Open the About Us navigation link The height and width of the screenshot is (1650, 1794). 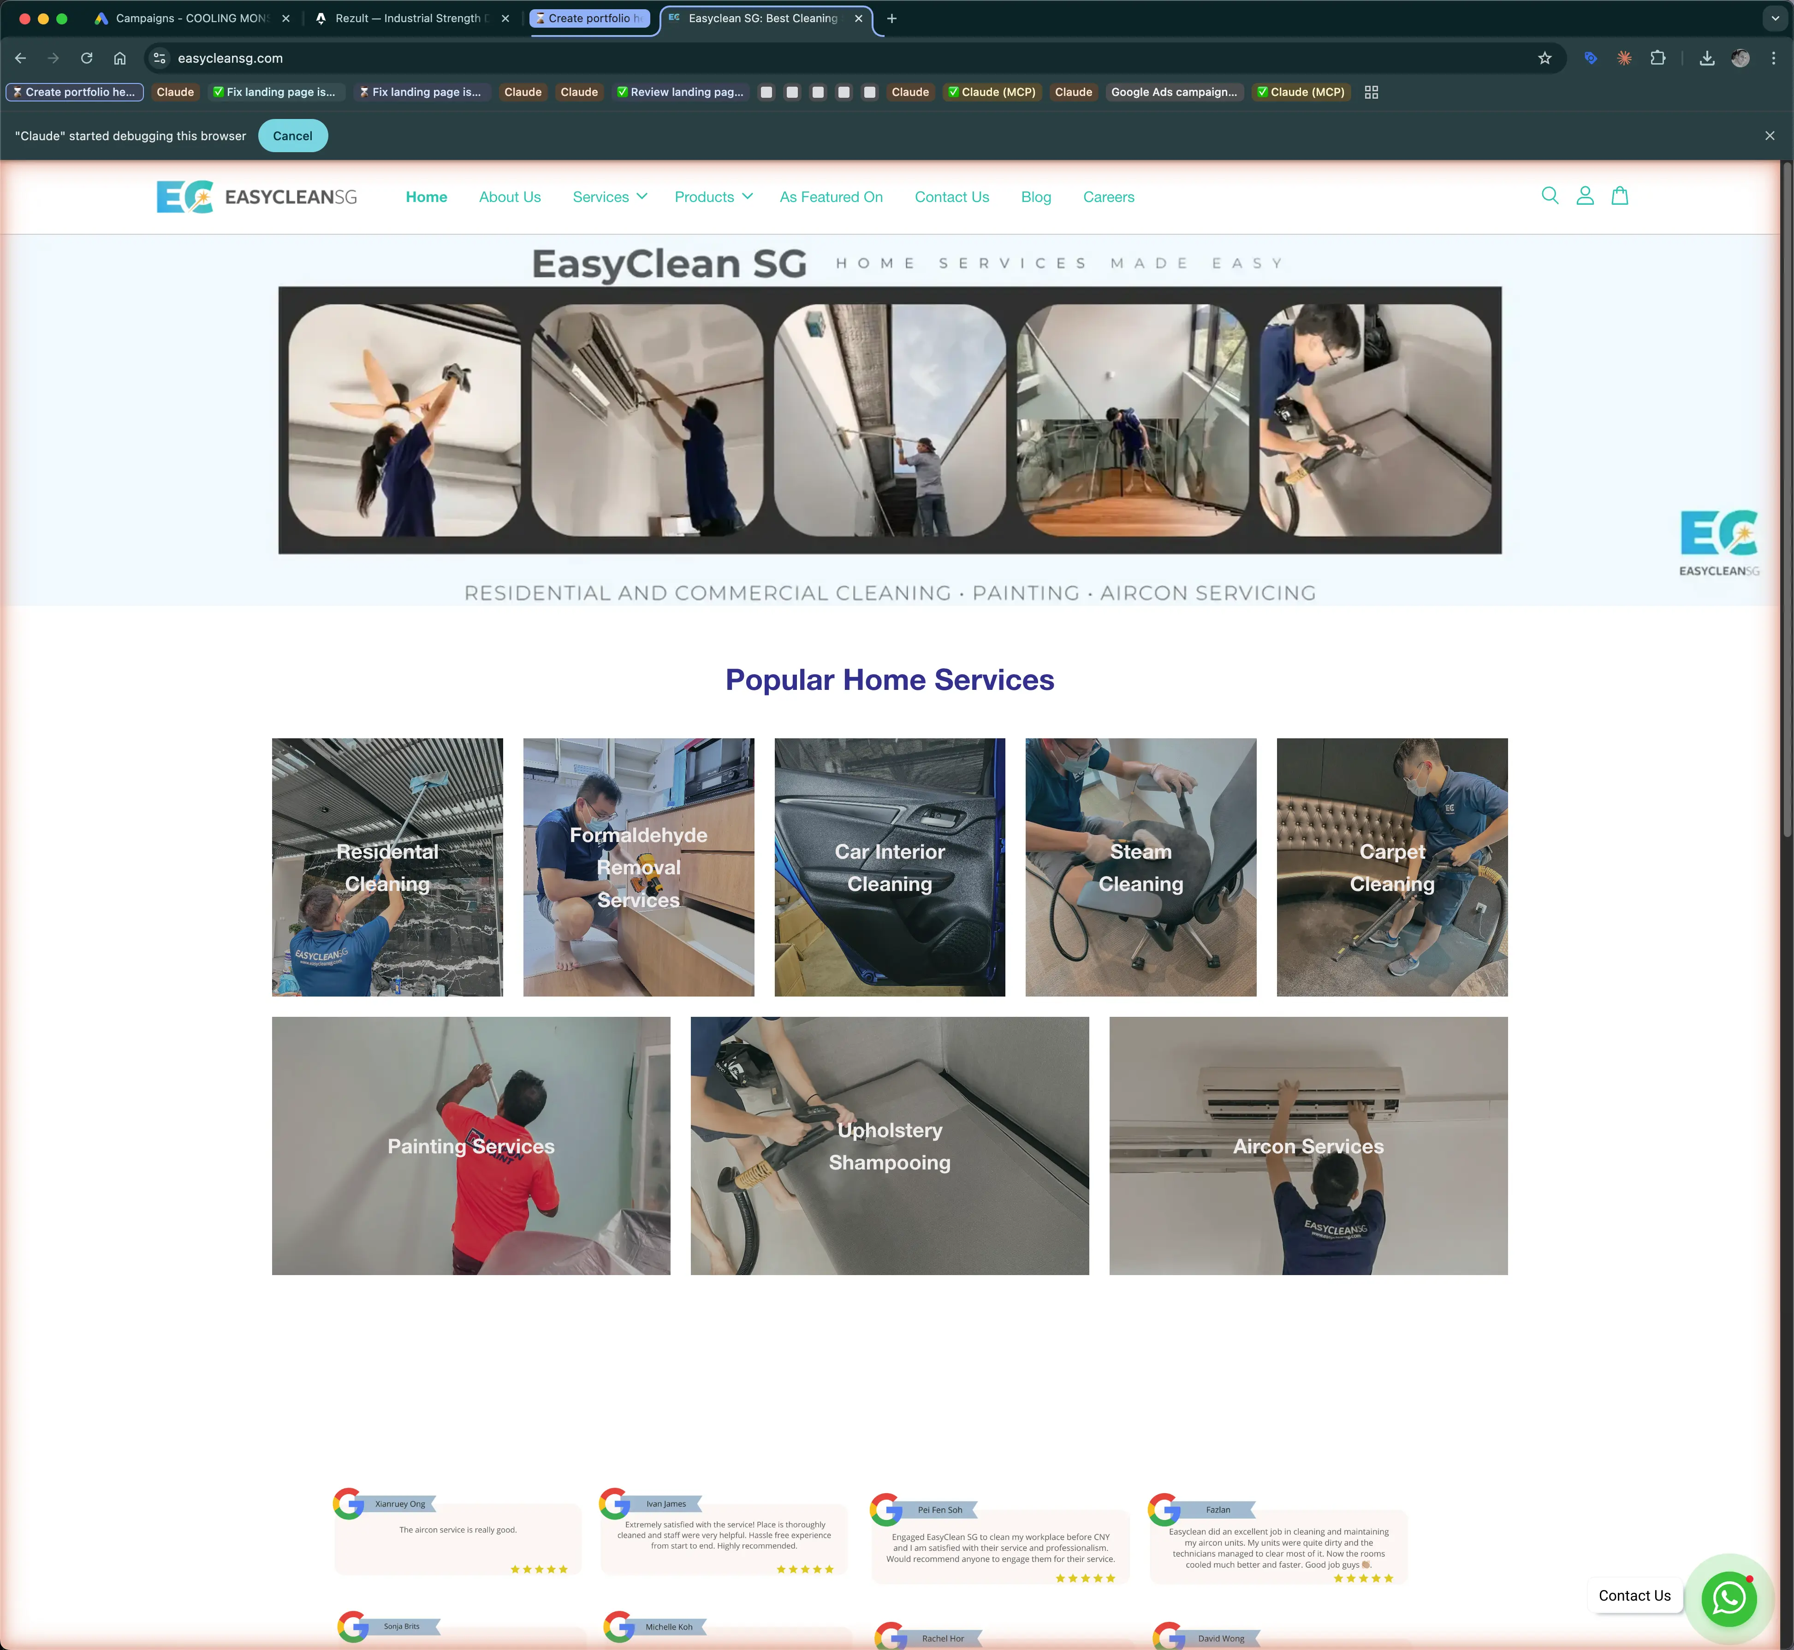pyautogui.click(x=510, y=196)
